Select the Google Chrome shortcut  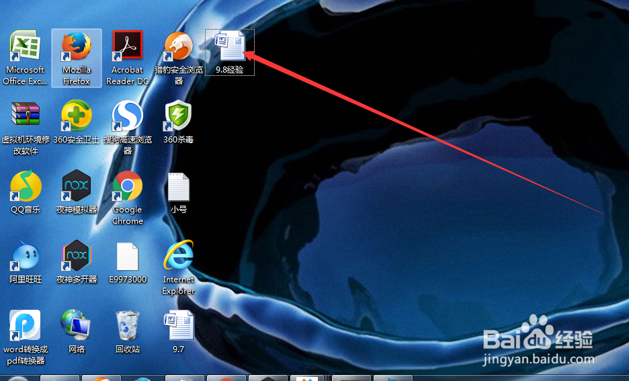128,198
